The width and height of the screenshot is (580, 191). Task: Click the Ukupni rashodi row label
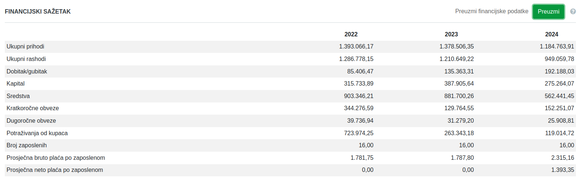26,59
